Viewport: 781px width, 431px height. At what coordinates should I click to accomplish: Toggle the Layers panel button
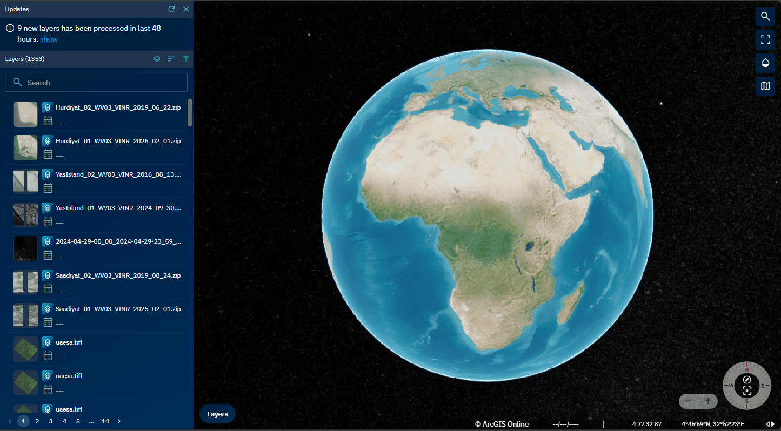(x=217, y=414)
